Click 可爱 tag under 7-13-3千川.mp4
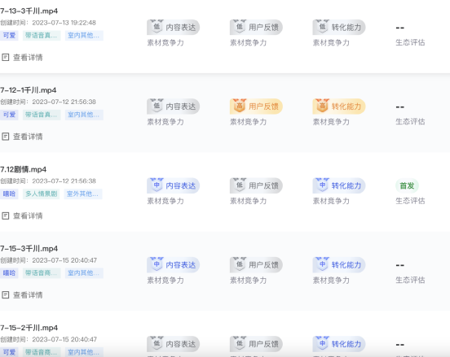Image resolution: width=450 pixels, height=357 pixels. 9,36
